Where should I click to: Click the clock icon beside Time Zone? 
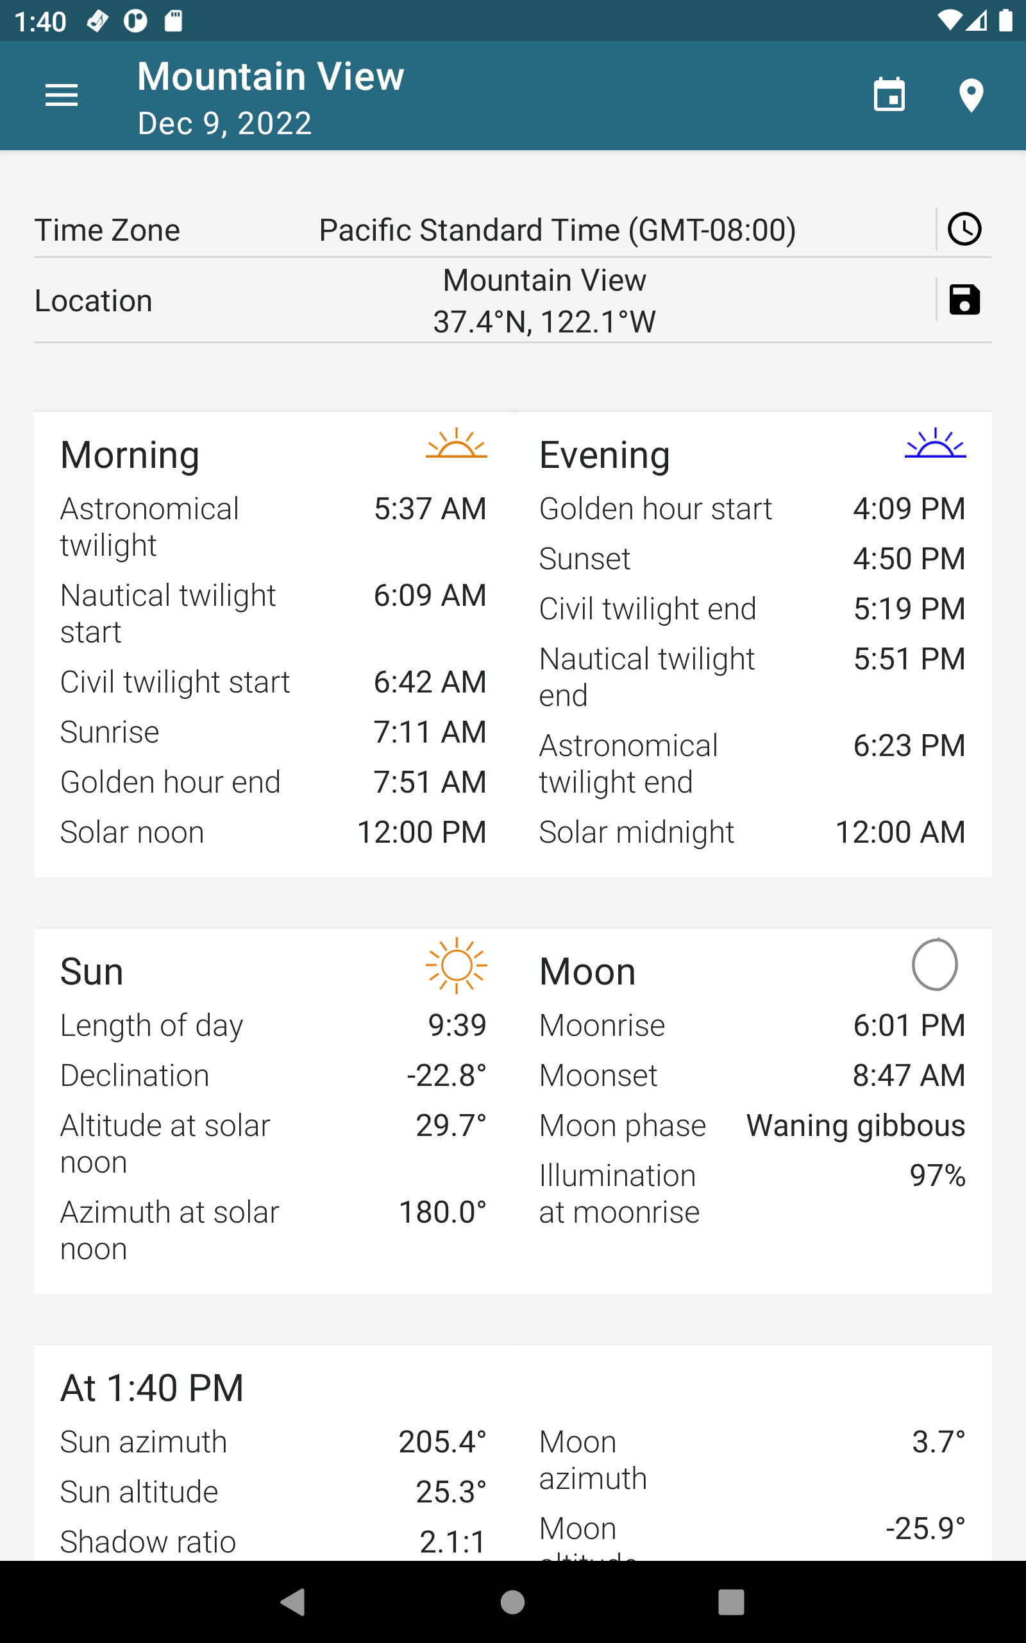click(964, 230)
